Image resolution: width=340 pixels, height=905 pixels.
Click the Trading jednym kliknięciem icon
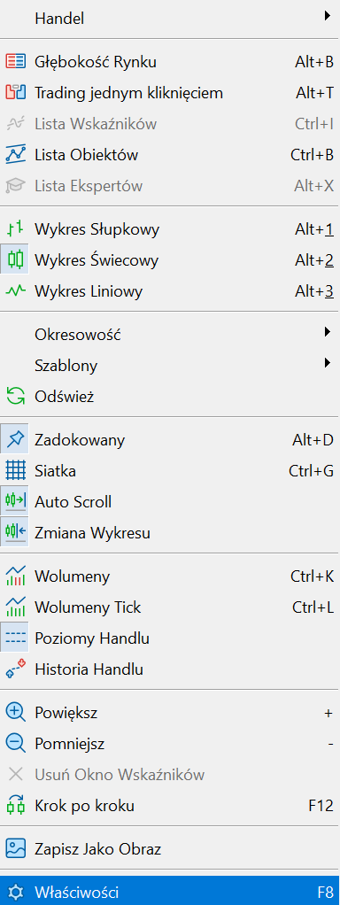pos(15,92)
